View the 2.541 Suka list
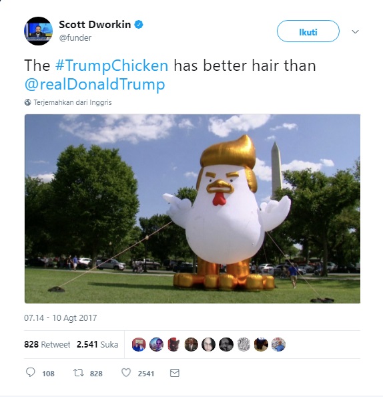 [97, 345]
